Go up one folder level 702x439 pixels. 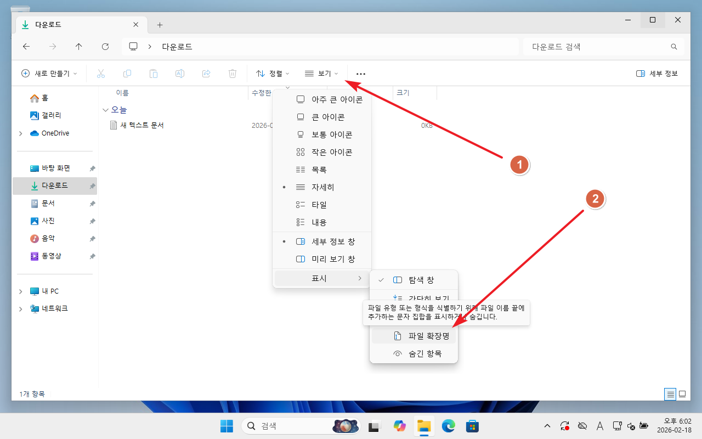pyautogui.click(x=79, y=47)
